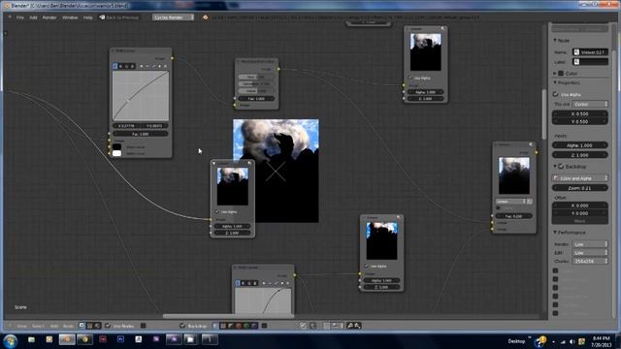Viewport: 621px width, 349px height.
Task: Toggle the custom Color checkbox in sidebar
Action: pos(561,74)
